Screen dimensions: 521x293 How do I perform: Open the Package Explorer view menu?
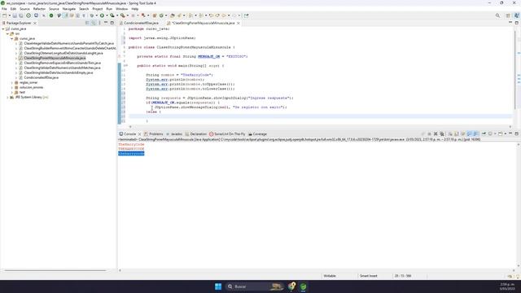click(99, 23)
